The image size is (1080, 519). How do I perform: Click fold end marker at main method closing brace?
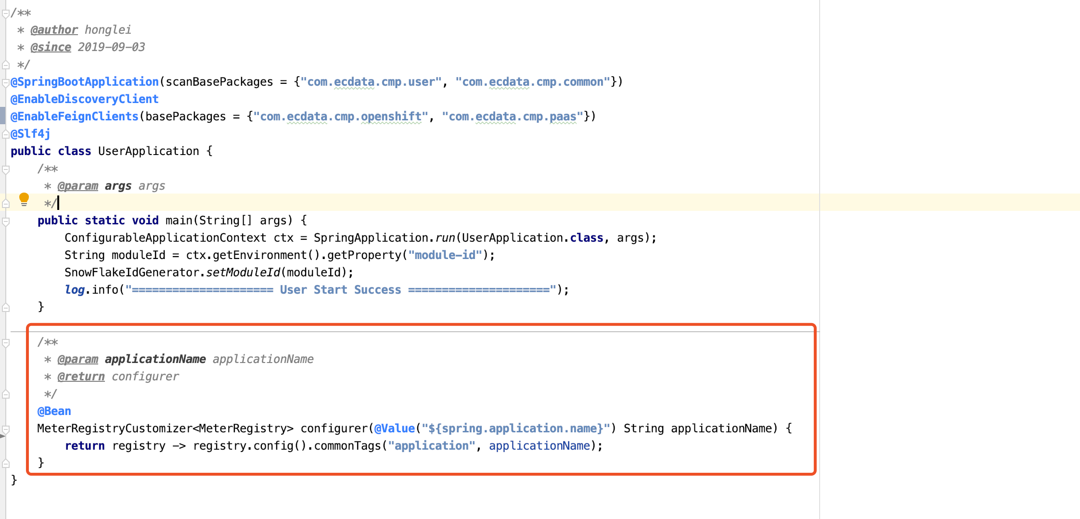(6, 308)
